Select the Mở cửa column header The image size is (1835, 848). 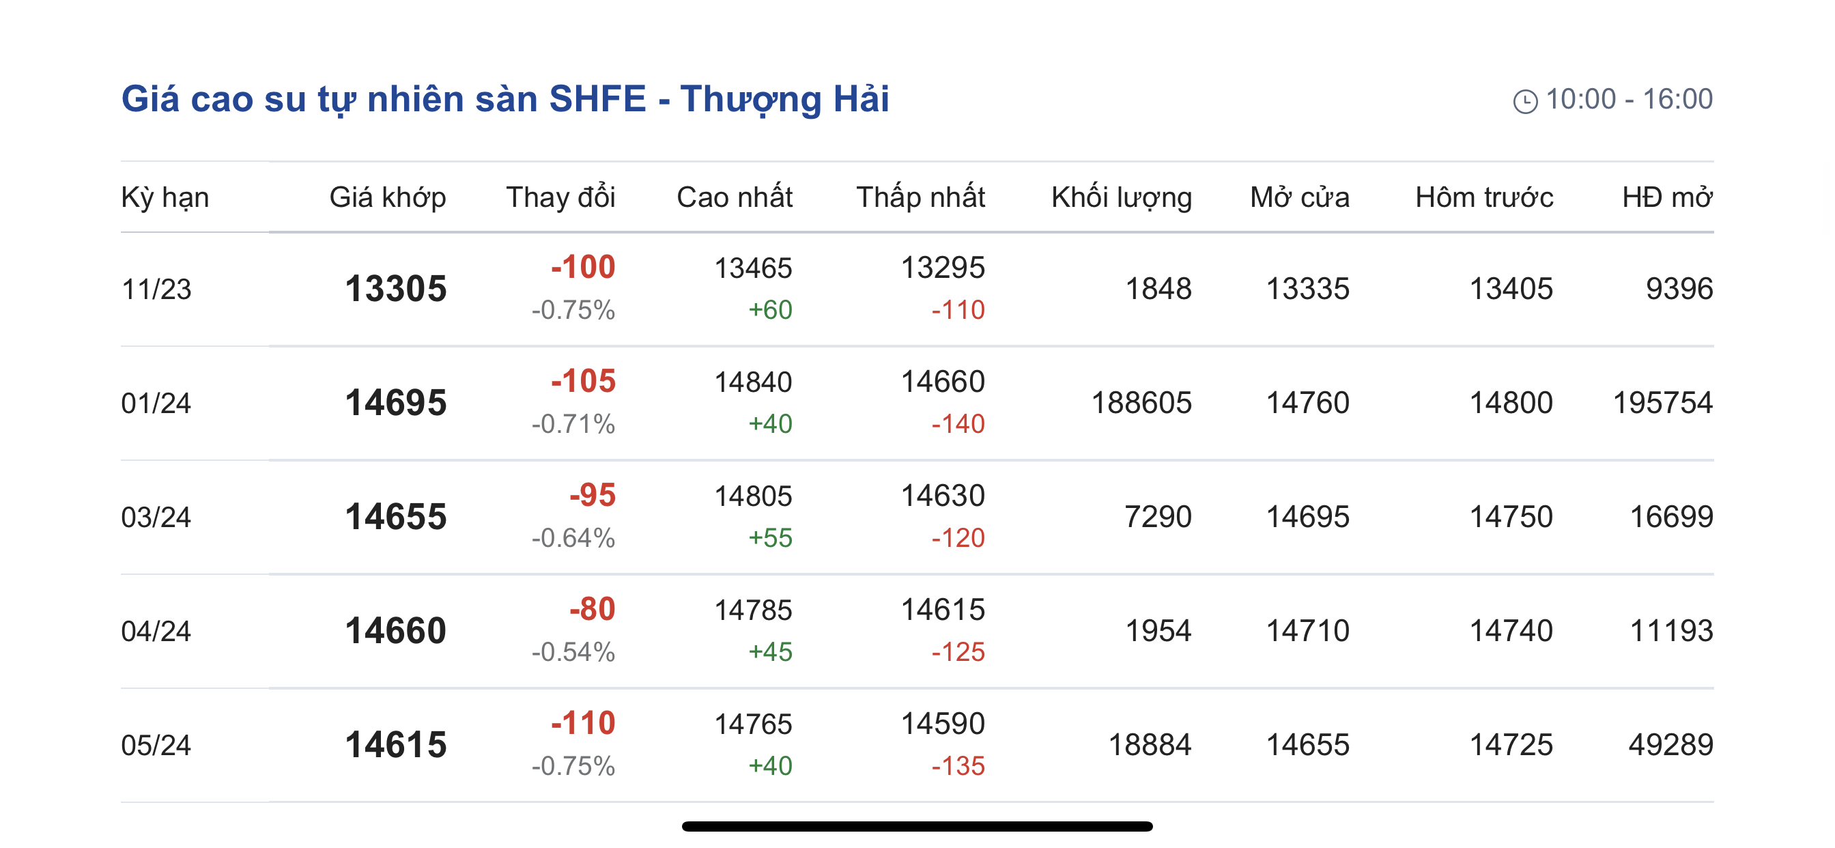click(x=1299, y=197)
